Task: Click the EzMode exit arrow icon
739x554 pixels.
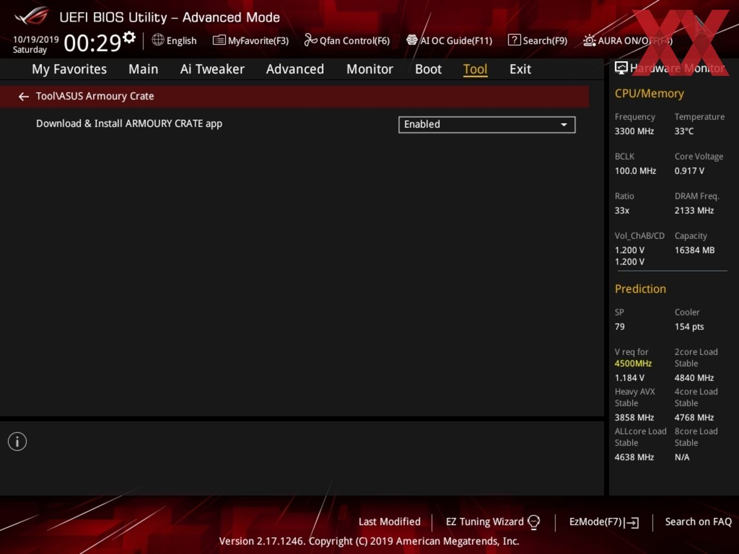Action: pyautogui.click(x=631, y=522)
